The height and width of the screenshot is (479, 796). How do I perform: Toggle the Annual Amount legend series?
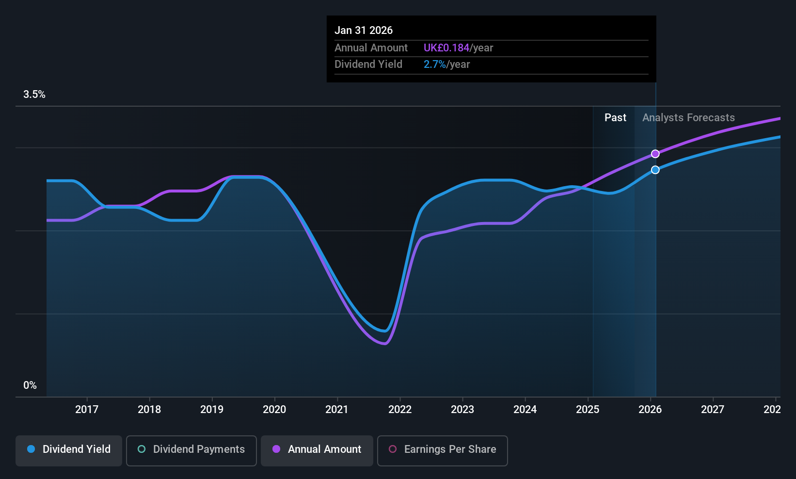click(x=317, y=451)
